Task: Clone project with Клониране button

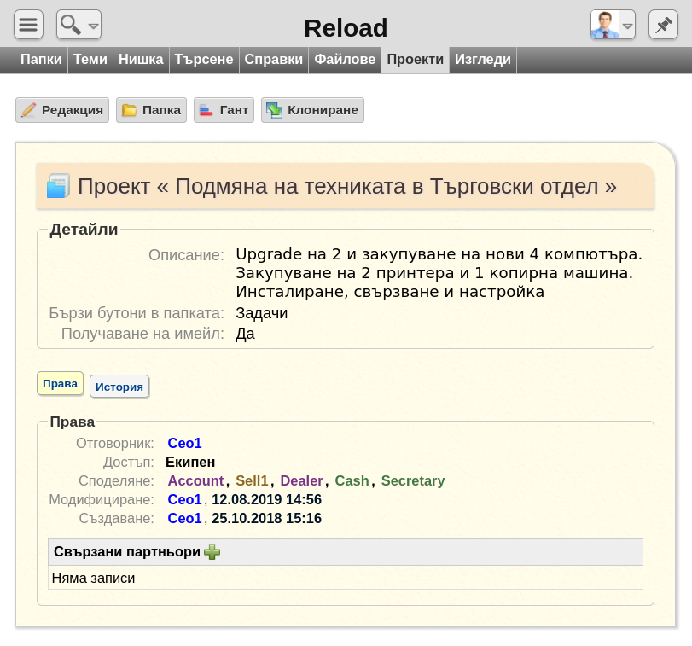Action: tap(312, 110)
